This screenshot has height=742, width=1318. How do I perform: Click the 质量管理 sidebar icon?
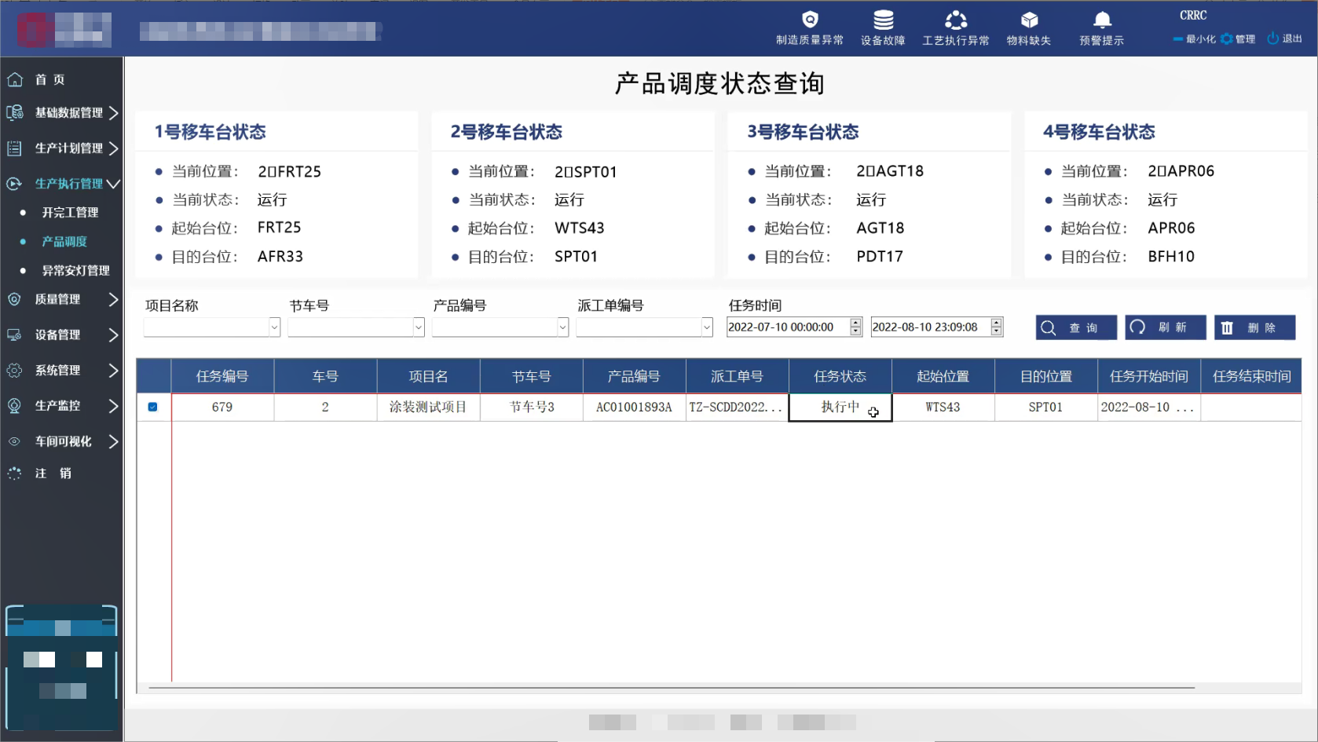14,299
